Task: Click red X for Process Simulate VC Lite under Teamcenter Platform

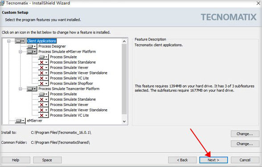Action: click(x=43, y=115)
